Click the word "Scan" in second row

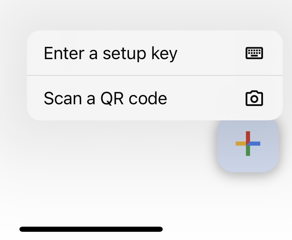point(63,98)
